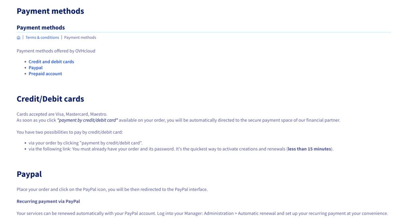This screenshot has width=405, height=223.
Task: Click the italic payment by credit/debit card phrase
Action: pyautogui.click(x=87, y=120)
